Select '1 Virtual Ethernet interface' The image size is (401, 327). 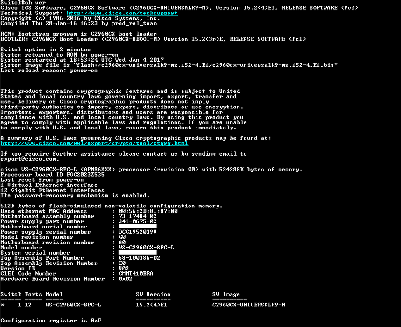(49, 185)
